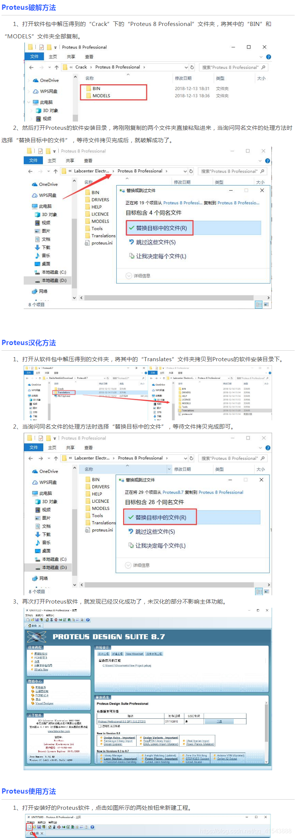Click the blue help icon in the Crack-path Explorer window
295x838 pixels.
tap(268, 57)
